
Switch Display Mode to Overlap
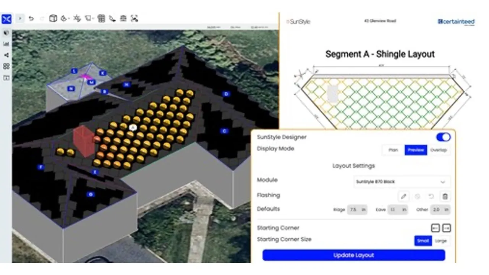439,150
